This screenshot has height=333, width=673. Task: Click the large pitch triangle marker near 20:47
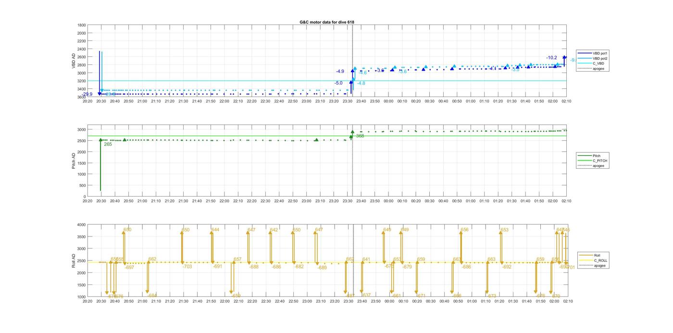coord(125,140)
